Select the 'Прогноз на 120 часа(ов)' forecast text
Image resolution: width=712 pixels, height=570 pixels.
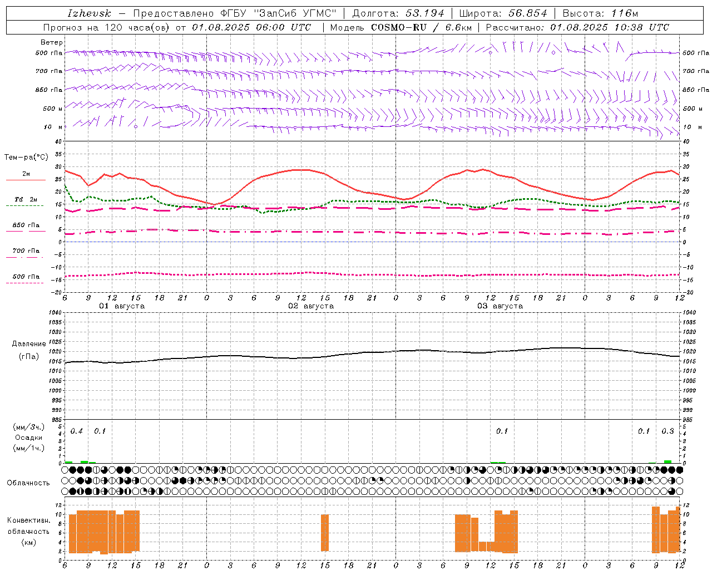pos(106,27)
